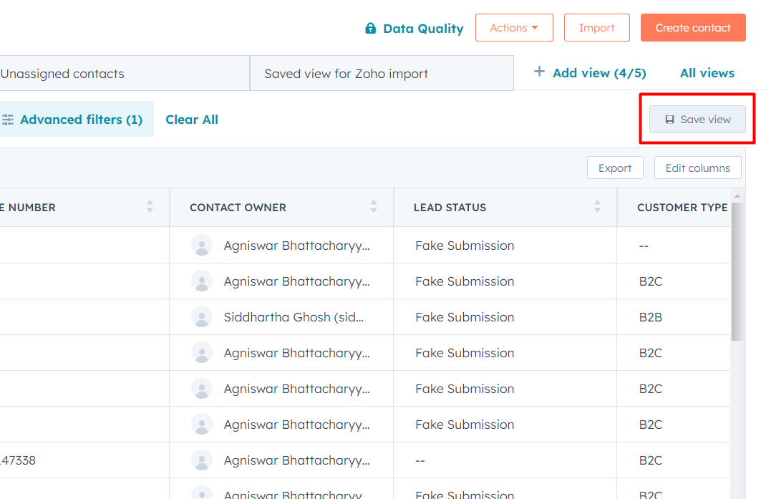Open the Import dialog
Screen dimensions: 766x499
point(596,27)
